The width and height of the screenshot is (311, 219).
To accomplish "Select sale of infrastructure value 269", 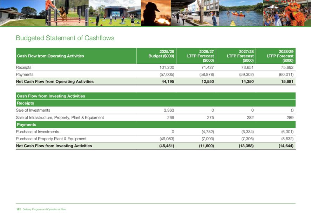I will click(170, 118).
